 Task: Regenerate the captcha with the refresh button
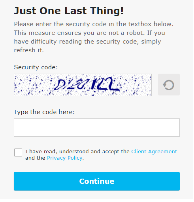coord(169,85)
